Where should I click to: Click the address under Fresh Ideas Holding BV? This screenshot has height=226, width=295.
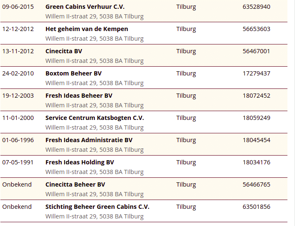(94, 172)
